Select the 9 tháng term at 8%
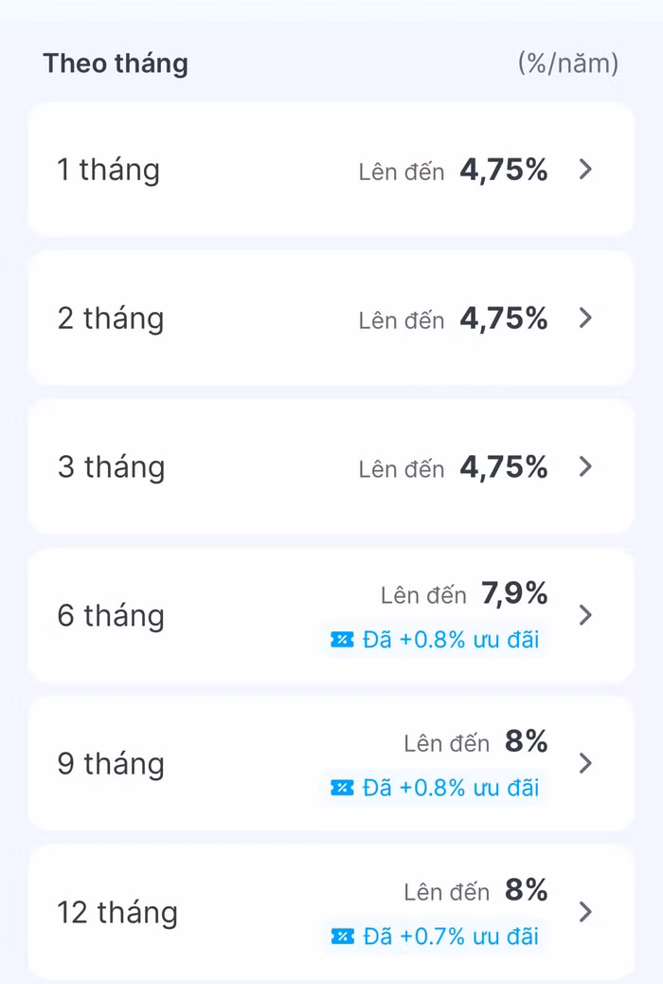 pyautogui.click(x=331, y=764)
